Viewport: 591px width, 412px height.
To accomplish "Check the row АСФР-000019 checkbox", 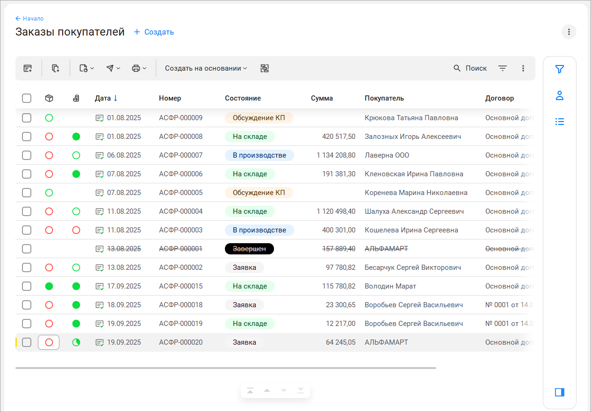I will [27, 324].
